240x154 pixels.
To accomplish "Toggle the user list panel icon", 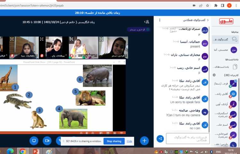I will click(147, 22).
